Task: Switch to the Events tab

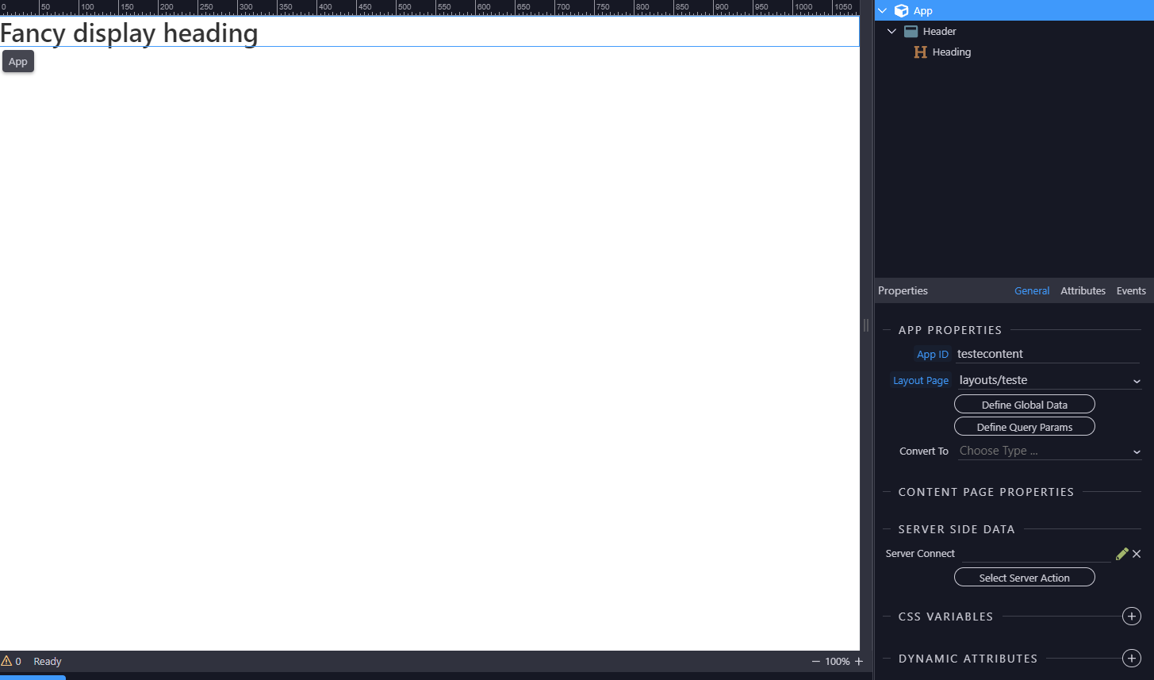Action: pyautogui.click(x=1131, y=290)
